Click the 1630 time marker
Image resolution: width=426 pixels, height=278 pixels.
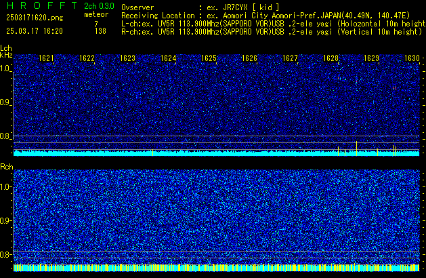(x=412, y=58)
